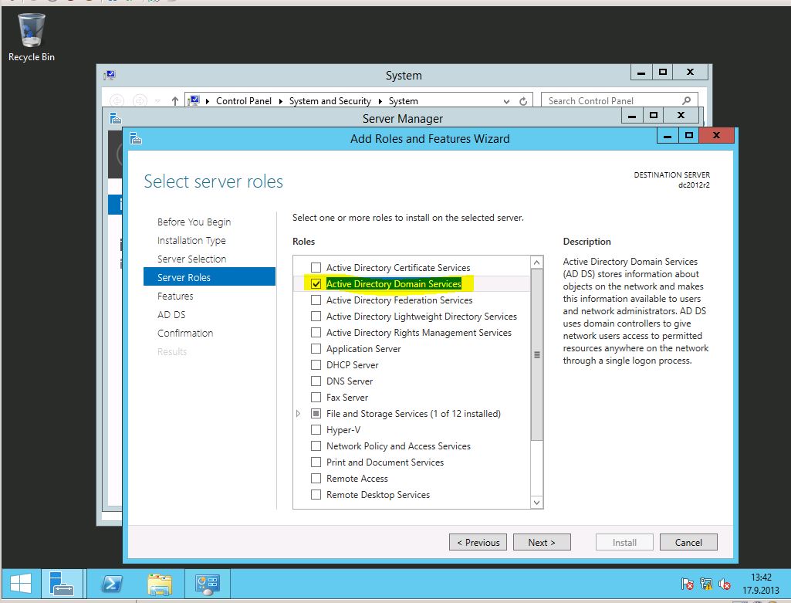Image resolution: width=791 pixels, height=603 pixels.
Task: Click the network status tray icon
Action: point(706,584)
